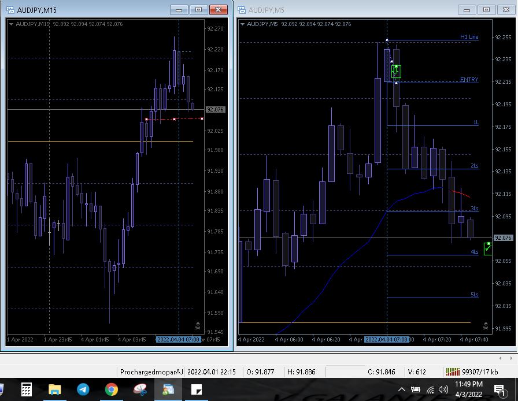518x401 pixels.
Task: Select the H1 Line label
Action: (x=469, y=36)
